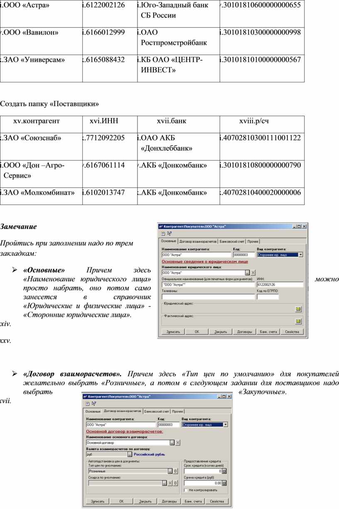The width and height of the screenshot is (339, 509).
Task: Click the context help pointer in the Договор взаиморасчетов dialog
Action: point(93,403)
